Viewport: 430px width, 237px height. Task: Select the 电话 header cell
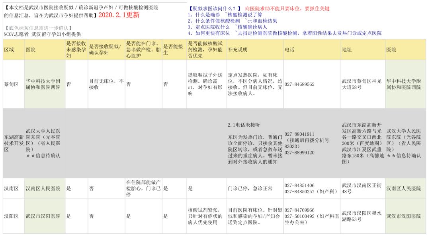click(312, 50)
